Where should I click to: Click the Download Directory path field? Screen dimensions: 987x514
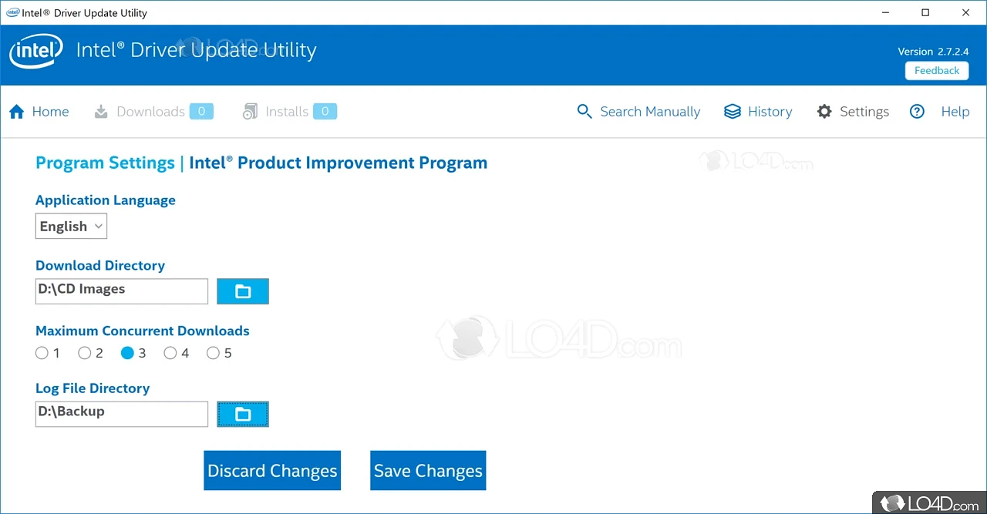pyautogui.click(x=122, y=291)
